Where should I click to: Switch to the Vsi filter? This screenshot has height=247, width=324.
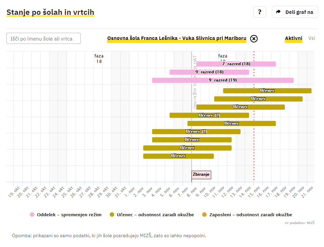pyautogui.click(x=311, y=38)
